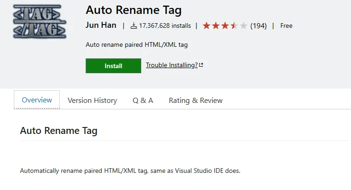351x190 pixels.
Task: Click the large extension title at top
Action: (134, 9)
